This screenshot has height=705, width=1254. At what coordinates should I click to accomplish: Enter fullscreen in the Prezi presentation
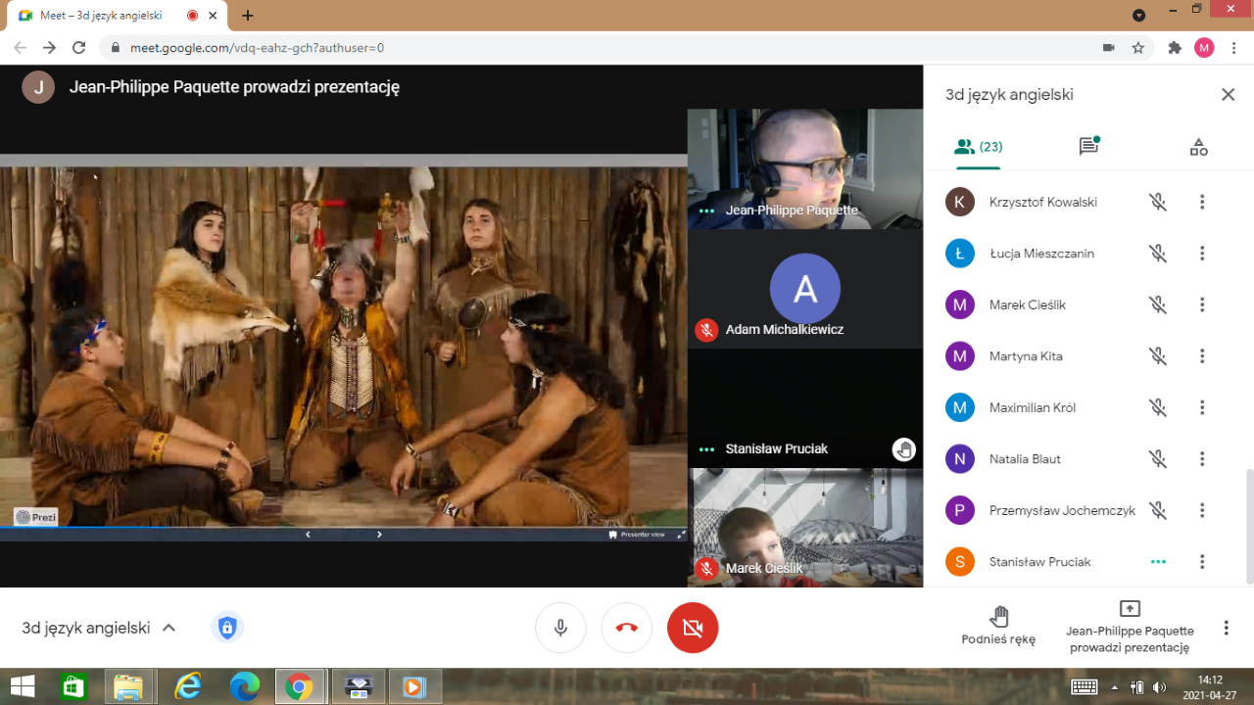pos(681,535)
